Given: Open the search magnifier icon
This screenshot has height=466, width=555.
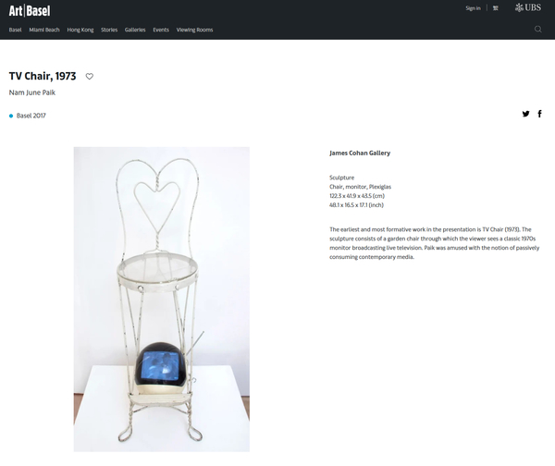Looking at the screenshot, I should pos(537,30).
